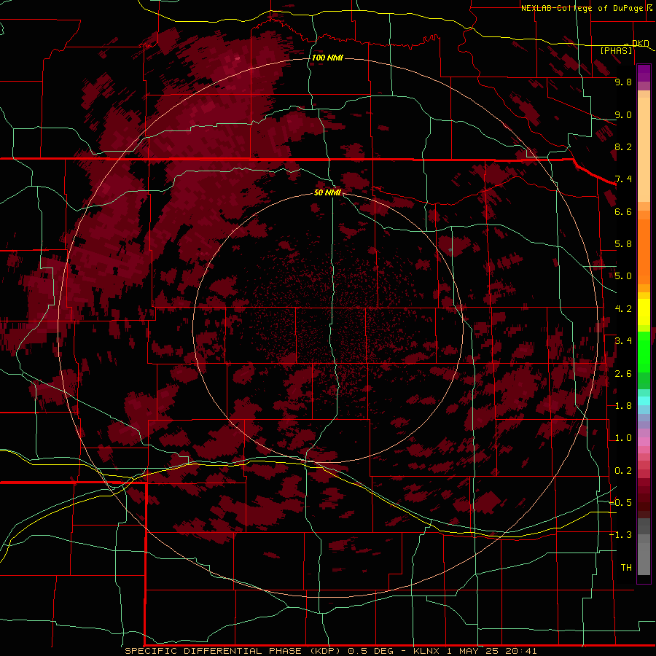The height and width of the screenshot is (656, 656).
Task: Click the cyan segment of the color bar
Action: click(x=644, y=400)
